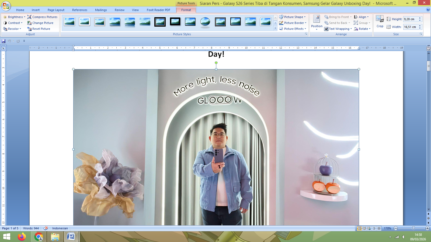Open the Picture Styles dialog launcher
Screen dimensions: 431x242
tap(306, 34)
